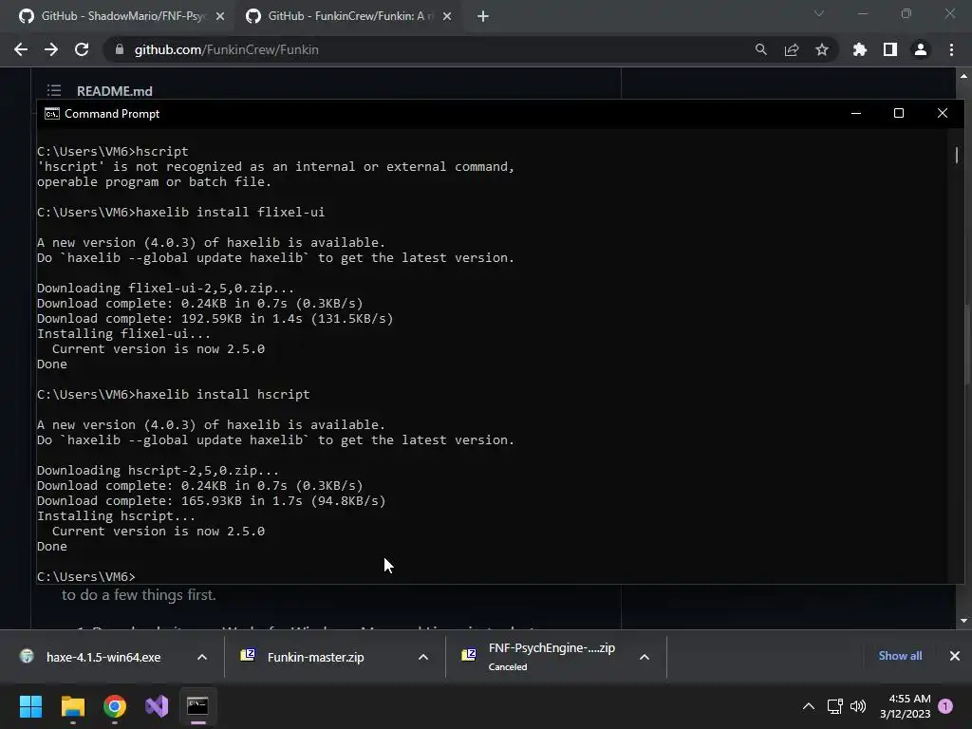Close the ShadowMario/FNF-Psych tab
Viewport: 972px width, 729px height.
click(x=220, y=16)
